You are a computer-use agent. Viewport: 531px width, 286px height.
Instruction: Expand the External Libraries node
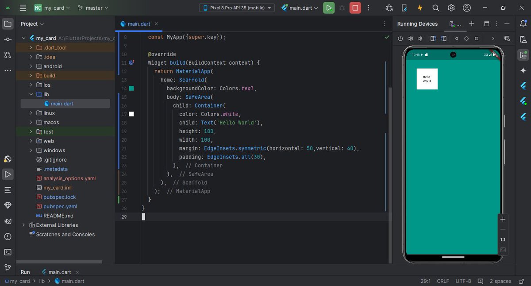[24, 225]
